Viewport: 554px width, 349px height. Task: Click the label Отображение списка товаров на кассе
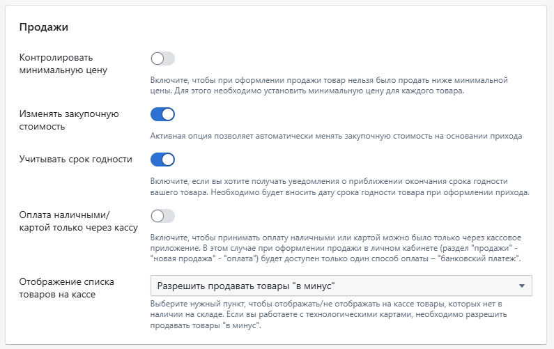click(x=66, y=288)
